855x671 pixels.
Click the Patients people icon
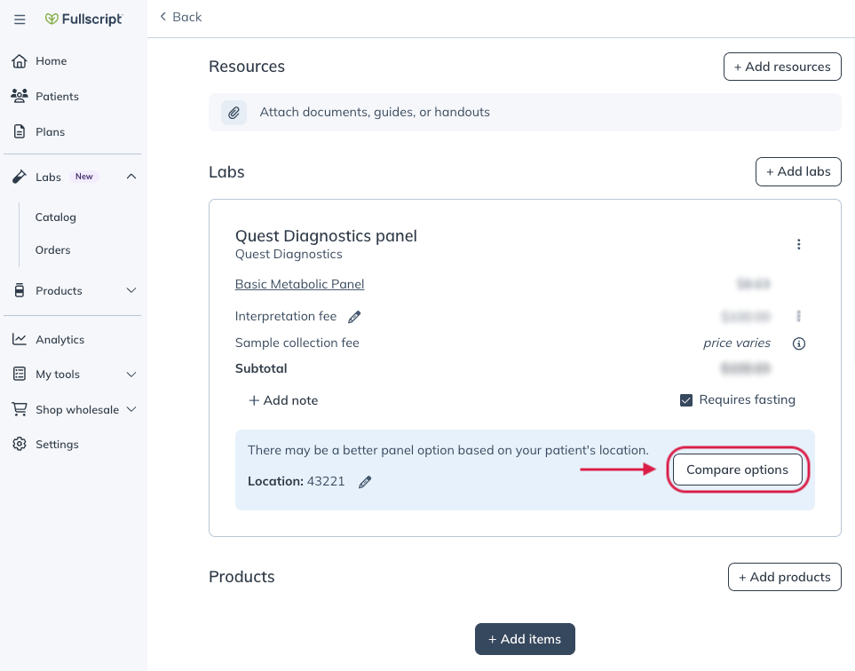[x=20, y=97]
